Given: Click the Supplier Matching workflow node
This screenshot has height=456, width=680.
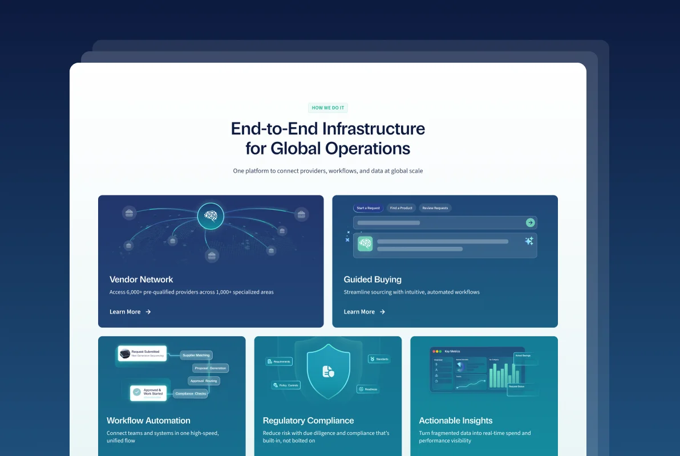Looking at the screenshot, I should coord(196,356).
